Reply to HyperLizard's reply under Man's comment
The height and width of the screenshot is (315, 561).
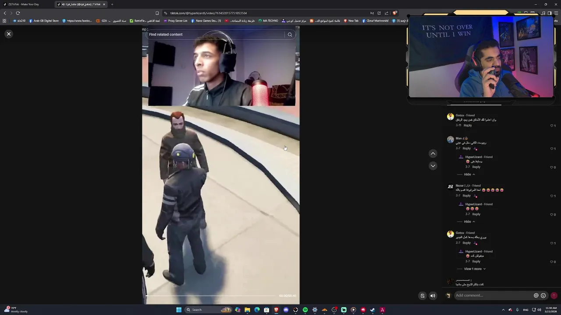(x=476, y=167)
